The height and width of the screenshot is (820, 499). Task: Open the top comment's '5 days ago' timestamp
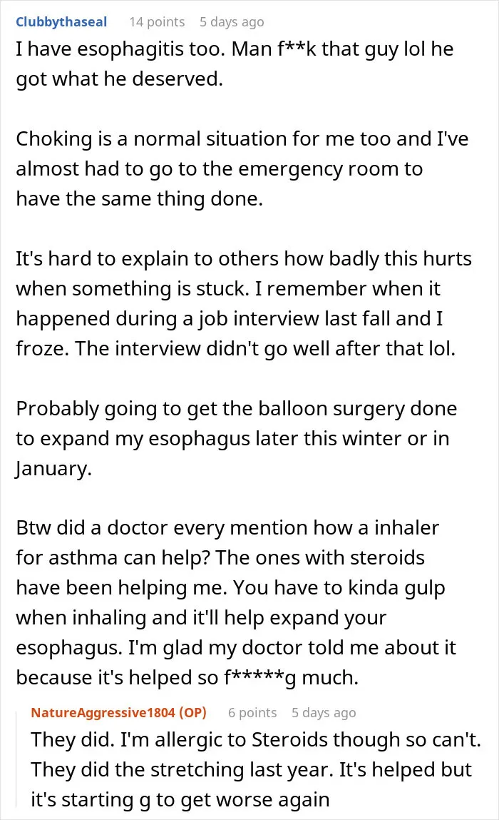pos(232,22)
